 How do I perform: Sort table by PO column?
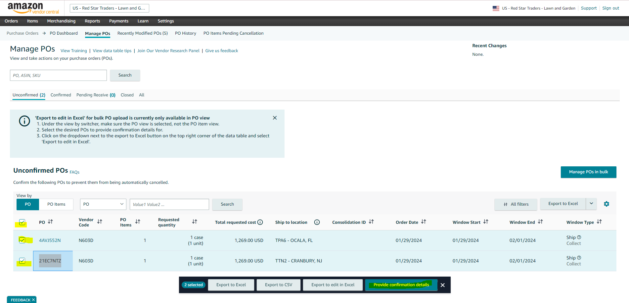50,222
